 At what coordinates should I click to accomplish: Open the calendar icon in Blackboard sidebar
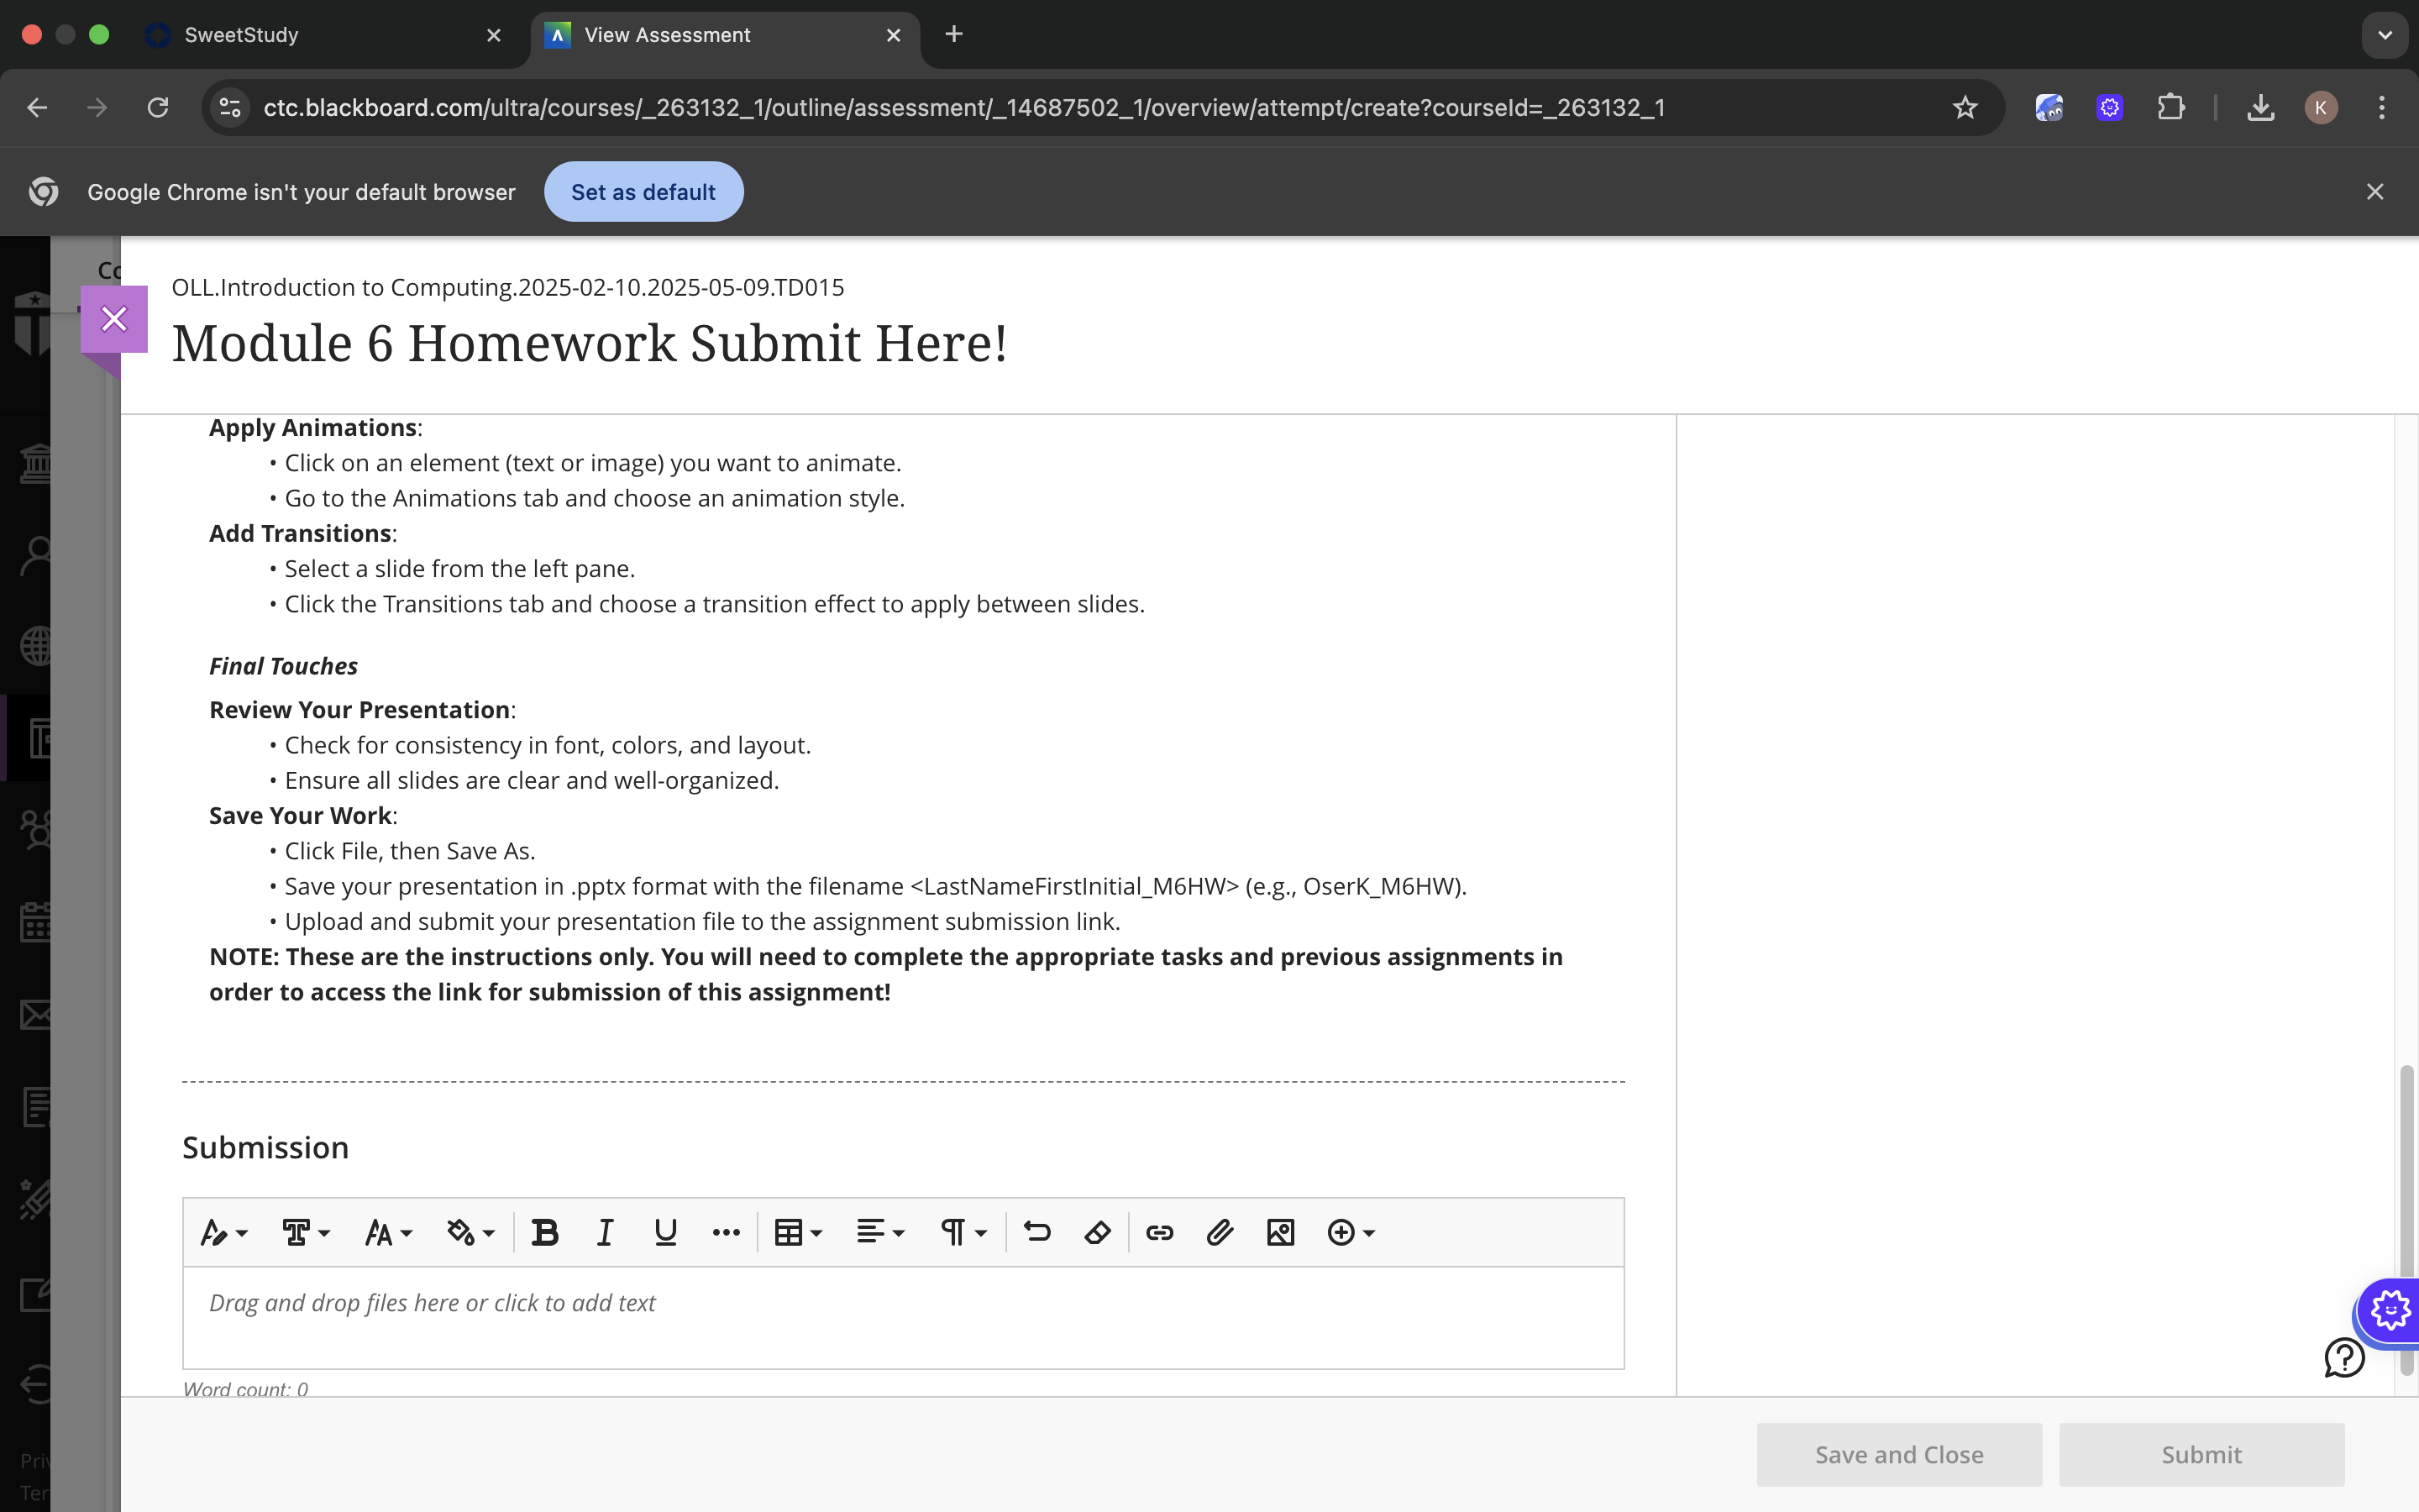[x=36, y=922]
